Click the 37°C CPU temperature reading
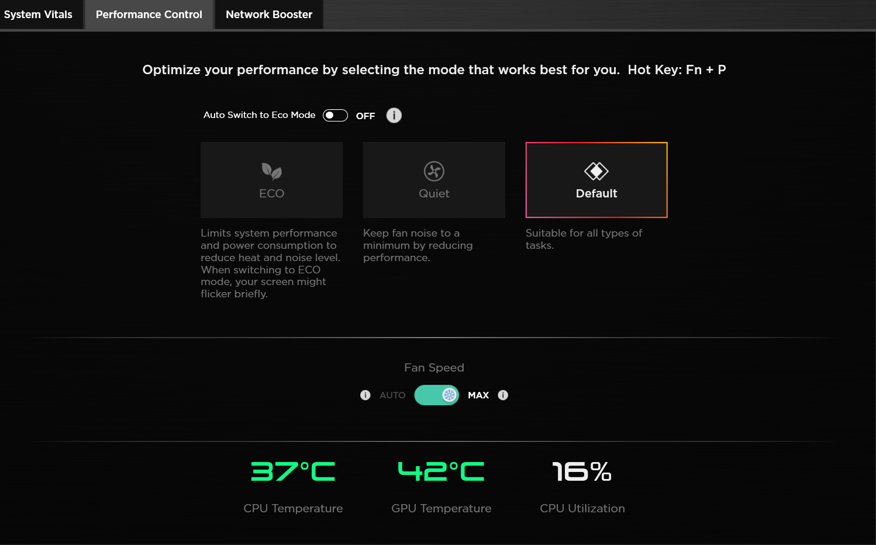 293,471
